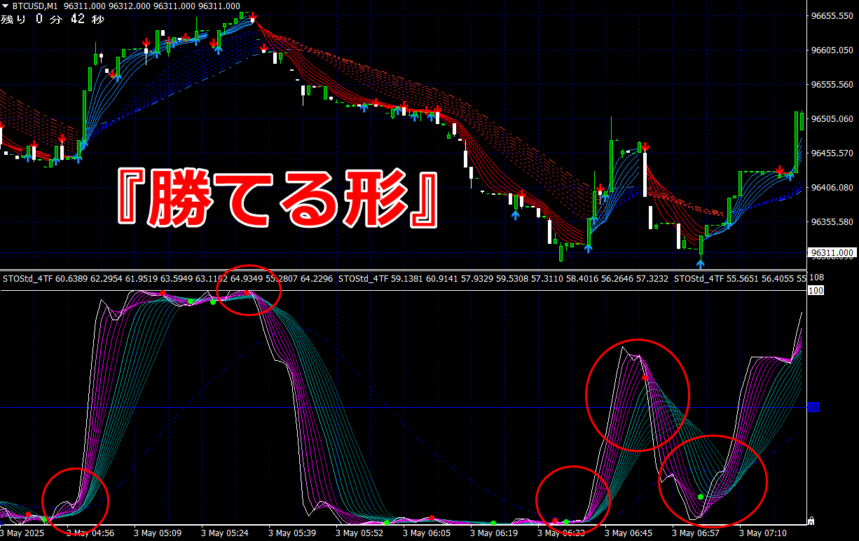Click the lock icon in indicator corner

pyautogui.click(x=811, y=521)
